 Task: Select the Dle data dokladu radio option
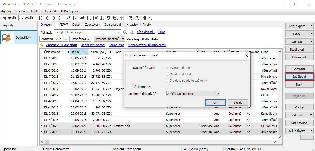coord(168,74)
